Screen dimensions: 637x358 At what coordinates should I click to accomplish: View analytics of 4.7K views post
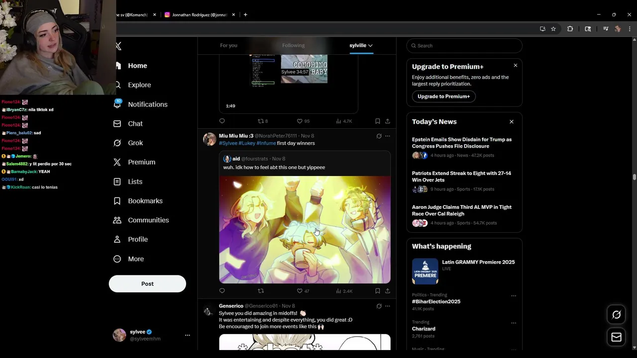(x=344, y=121)
